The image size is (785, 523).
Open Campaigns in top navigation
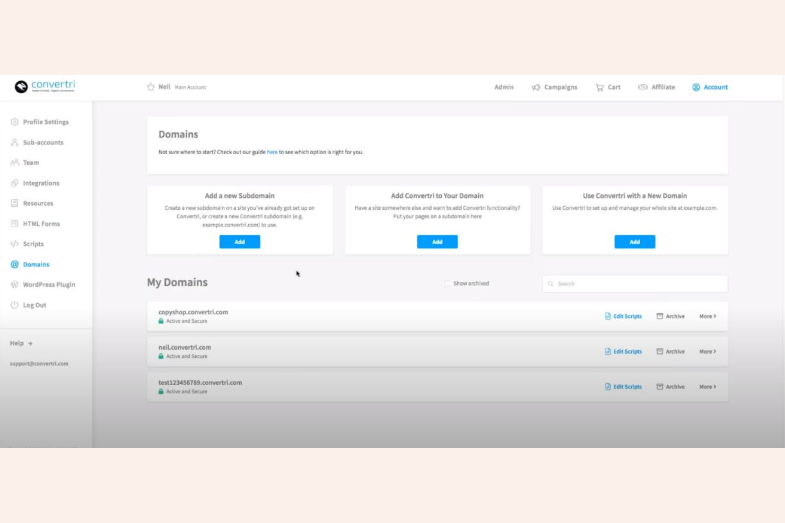pos(561,87)
